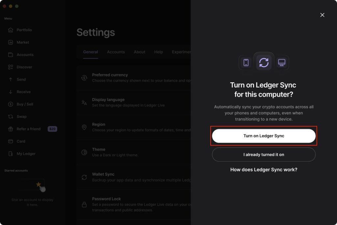Open the Accounts wallet icon

click(x=11, y=55)
